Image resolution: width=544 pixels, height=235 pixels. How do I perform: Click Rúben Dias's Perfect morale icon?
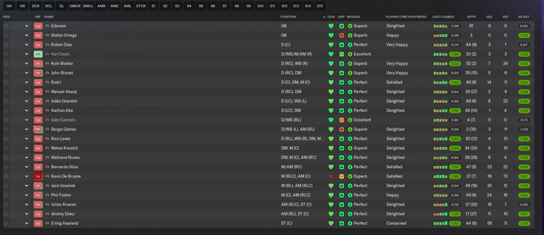coord(350,45)
